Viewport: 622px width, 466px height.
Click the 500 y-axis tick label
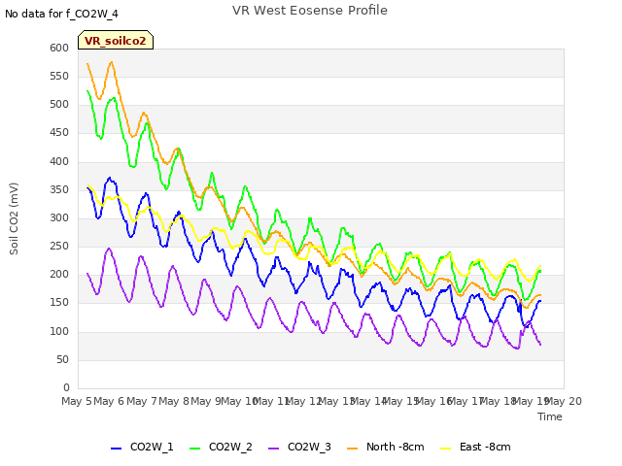59,105
